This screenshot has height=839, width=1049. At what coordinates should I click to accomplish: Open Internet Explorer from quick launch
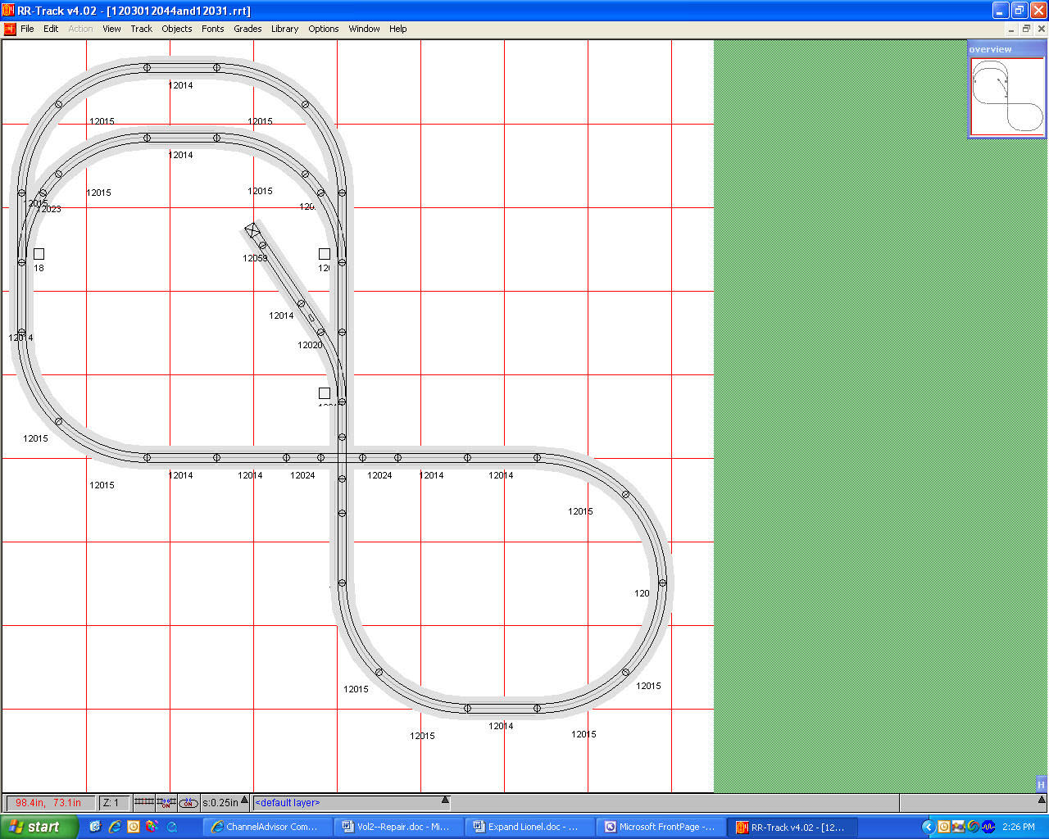coord(115,827)
